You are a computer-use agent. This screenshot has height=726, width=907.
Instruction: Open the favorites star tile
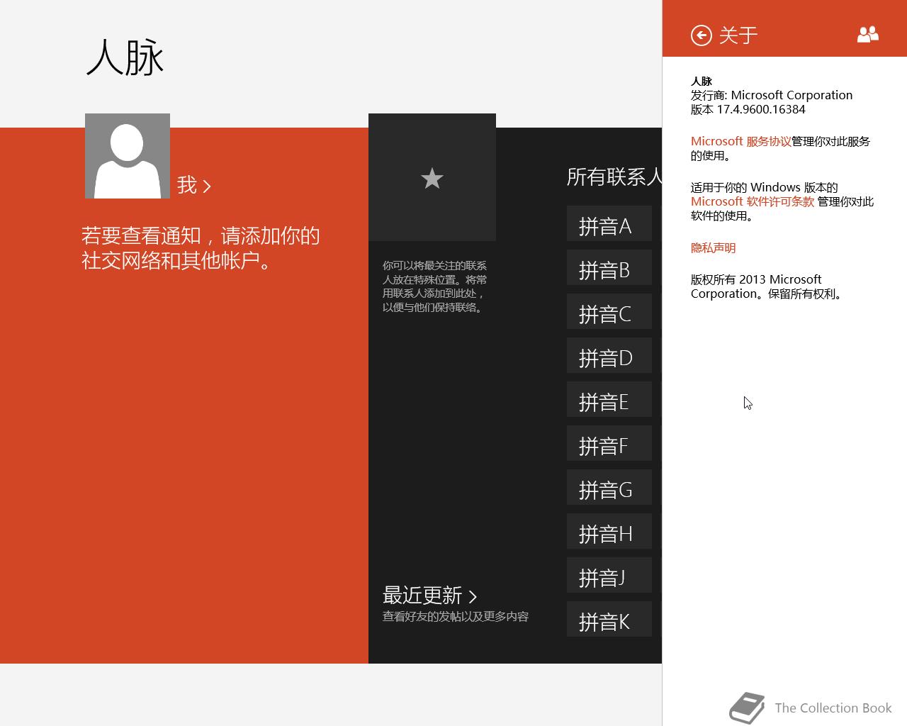click(x=432, y=177)
